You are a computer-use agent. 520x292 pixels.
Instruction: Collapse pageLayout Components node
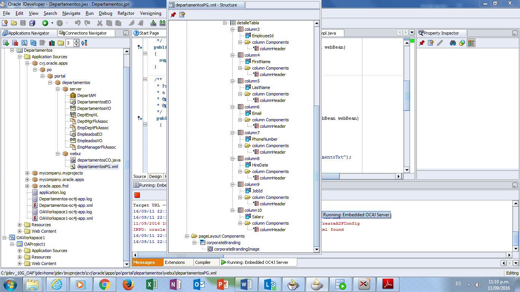tap(187, 236)
